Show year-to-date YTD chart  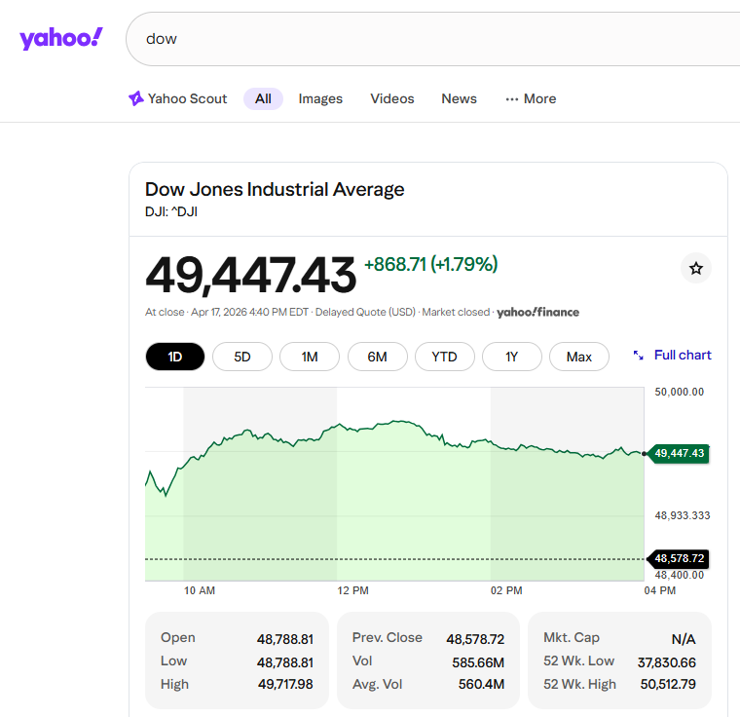point(444,357)
